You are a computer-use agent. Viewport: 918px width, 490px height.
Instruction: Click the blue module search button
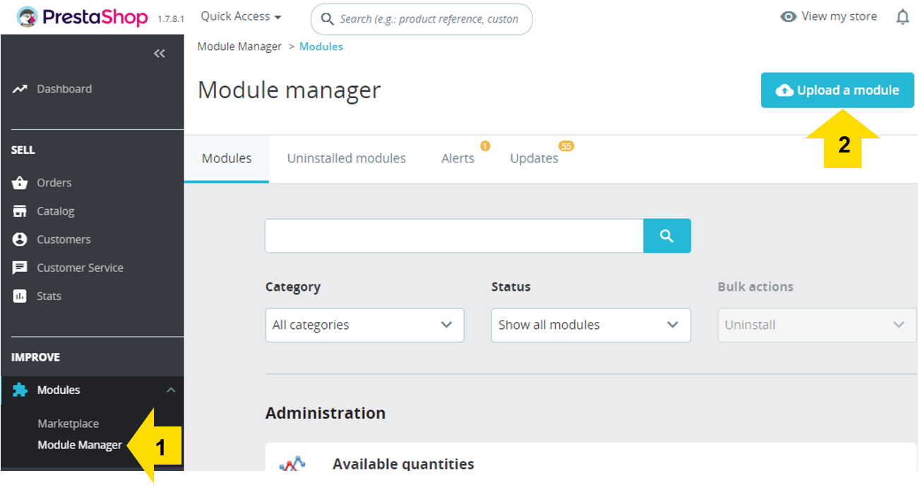[667, 236]
